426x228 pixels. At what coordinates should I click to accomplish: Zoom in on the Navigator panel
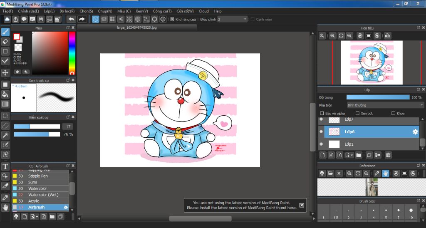[332, 36]
